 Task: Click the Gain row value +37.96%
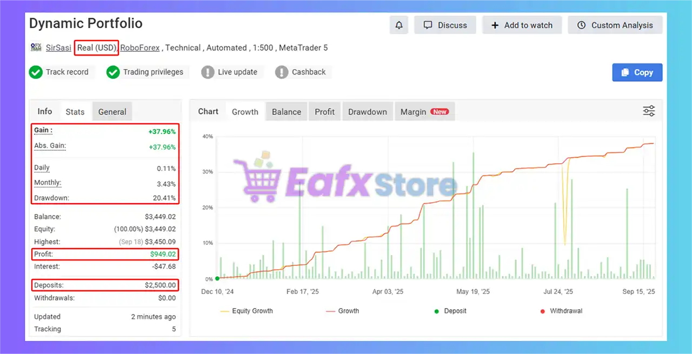[x=162, y=131]
